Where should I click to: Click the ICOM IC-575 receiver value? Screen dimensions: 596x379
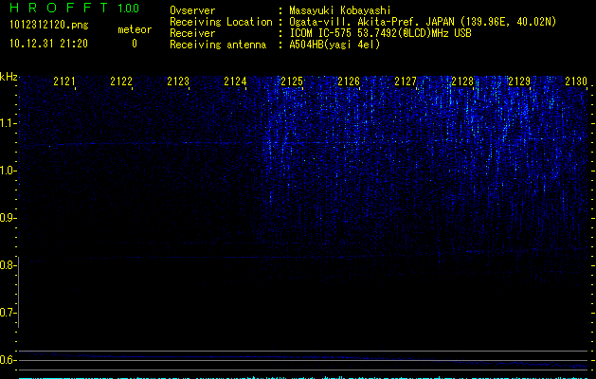point(380,33)
